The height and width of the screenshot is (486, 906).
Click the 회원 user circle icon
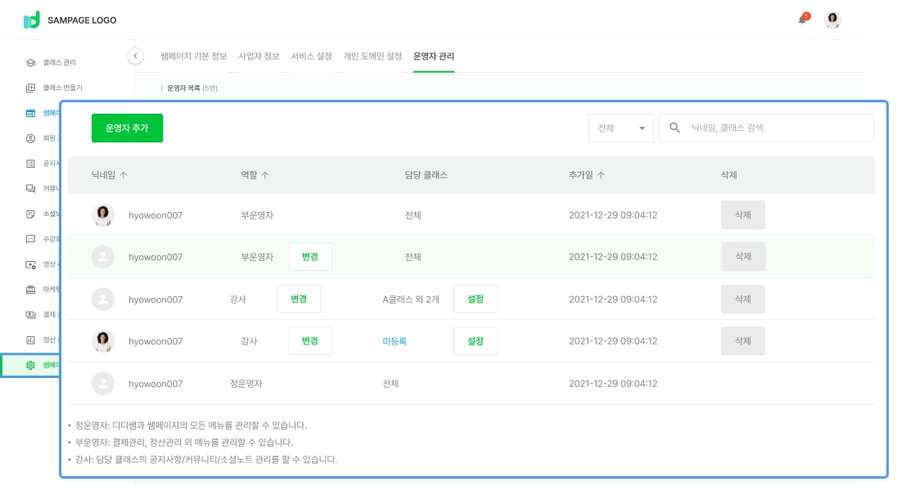coord(30,138)
